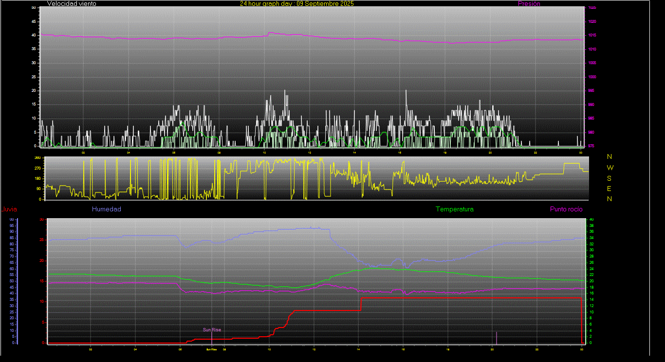Click the green "Temperatura" legend label
The image size is (665, 362).
454,209
